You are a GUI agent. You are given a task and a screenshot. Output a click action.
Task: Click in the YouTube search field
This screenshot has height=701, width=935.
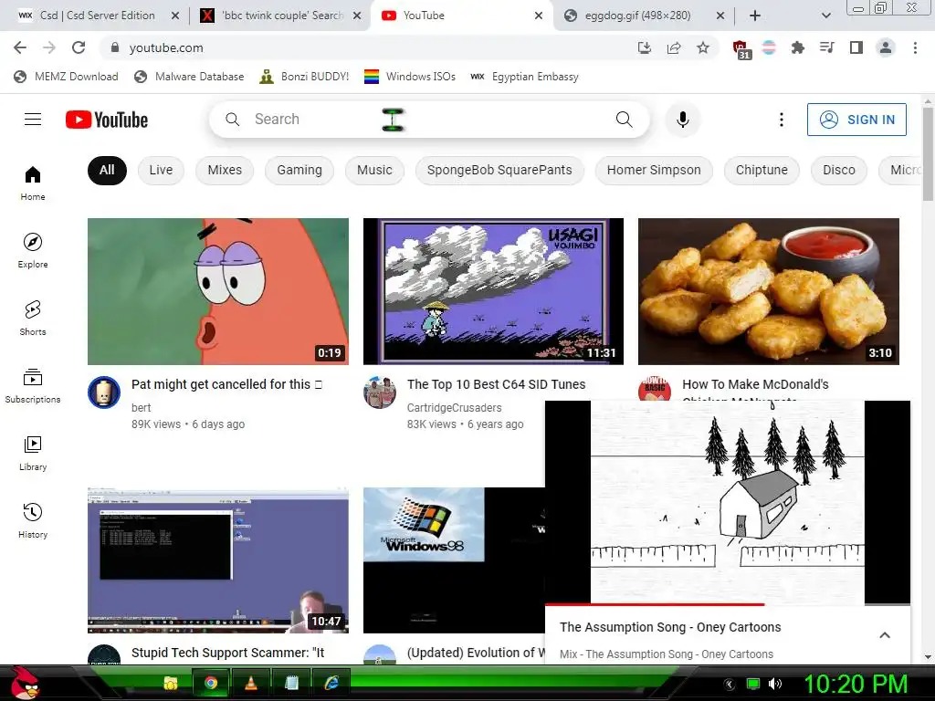pyautogui.click(x=429, y=120)
